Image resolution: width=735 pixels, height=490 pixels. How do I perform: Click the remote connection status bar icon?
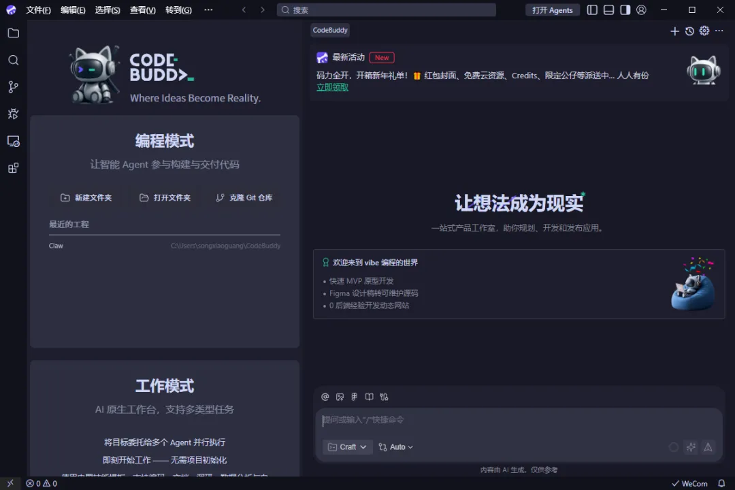pyautogui.click(x=10, y=483)
